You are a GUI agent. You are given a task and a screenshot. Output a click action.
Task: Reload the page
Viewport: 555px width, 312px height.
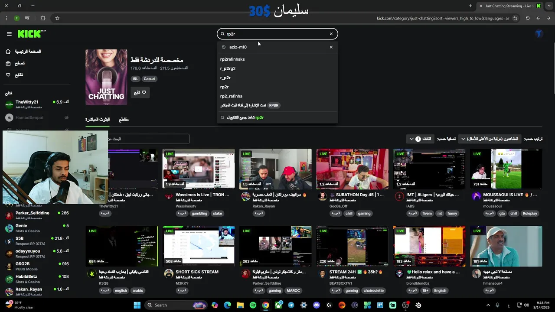528,18
